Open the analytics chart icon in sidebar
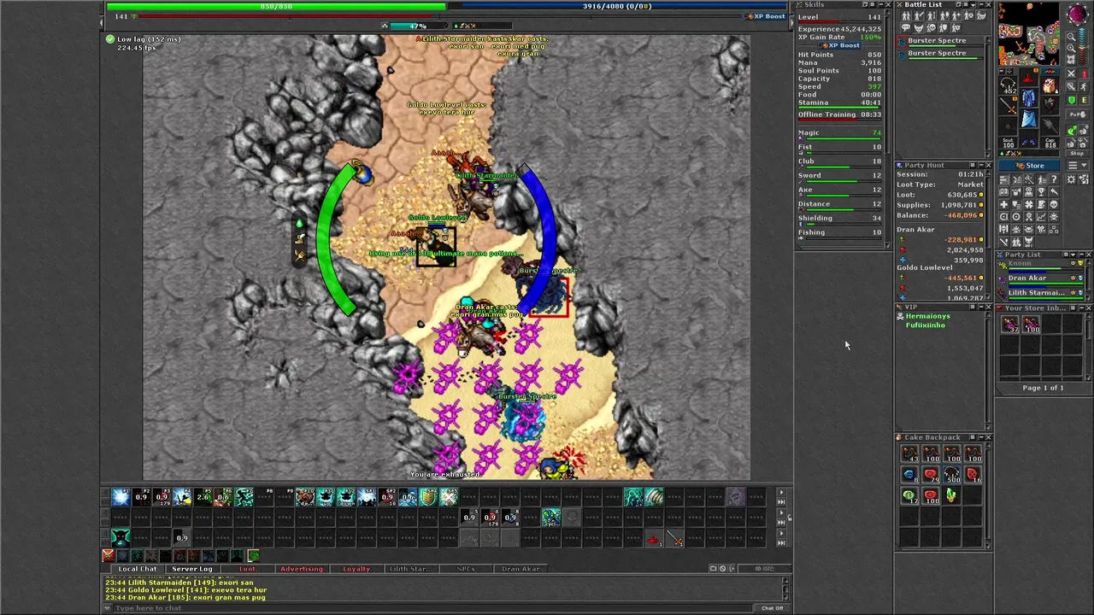Viewport: 1094px width, 615px height. click(x=1041, y=217)
